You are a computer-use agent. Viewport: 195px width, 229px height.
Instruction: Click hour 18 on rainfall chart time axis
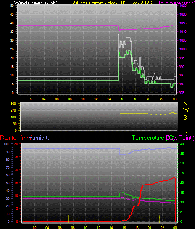137,228
